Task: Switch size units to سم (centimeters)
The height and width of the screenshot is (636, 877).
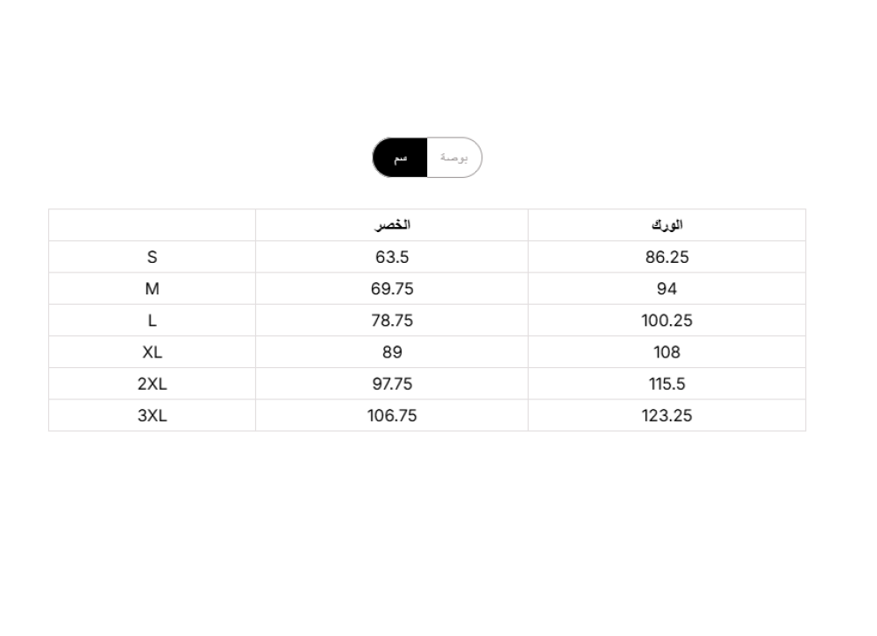Action: click(401, 158)
